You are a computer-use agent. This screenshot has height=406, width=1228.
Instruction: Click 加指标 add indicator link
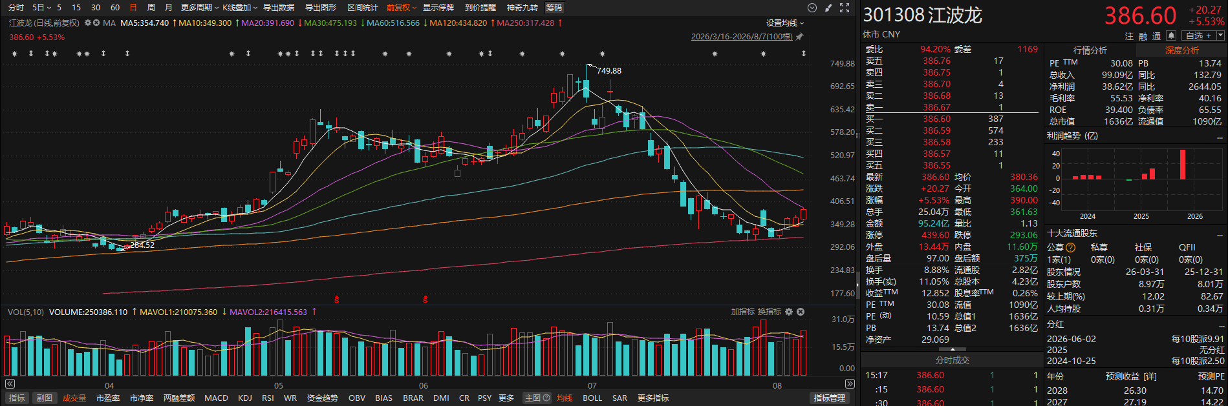click(x=743, y=312)
